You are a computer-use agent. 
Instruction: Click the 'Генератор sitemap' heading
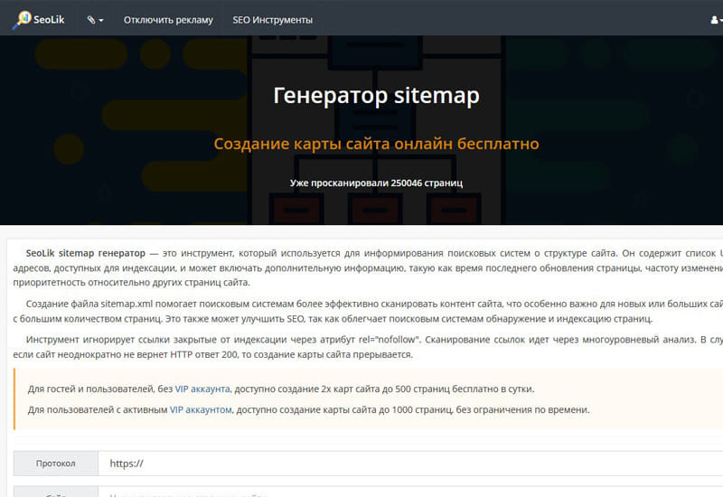[x=376, y=96]
